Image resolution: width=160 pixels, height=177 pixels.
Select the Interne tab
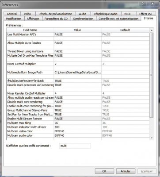pyautogui.click(x=149, y=18)
